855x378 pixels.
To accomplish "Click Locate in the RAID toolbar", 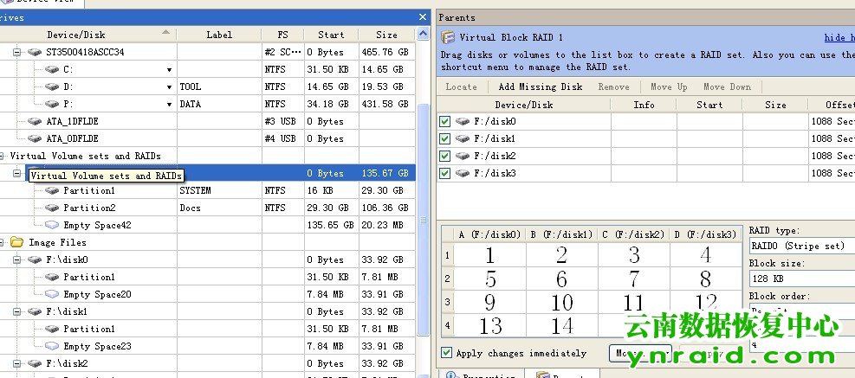I will coord(461,86).
